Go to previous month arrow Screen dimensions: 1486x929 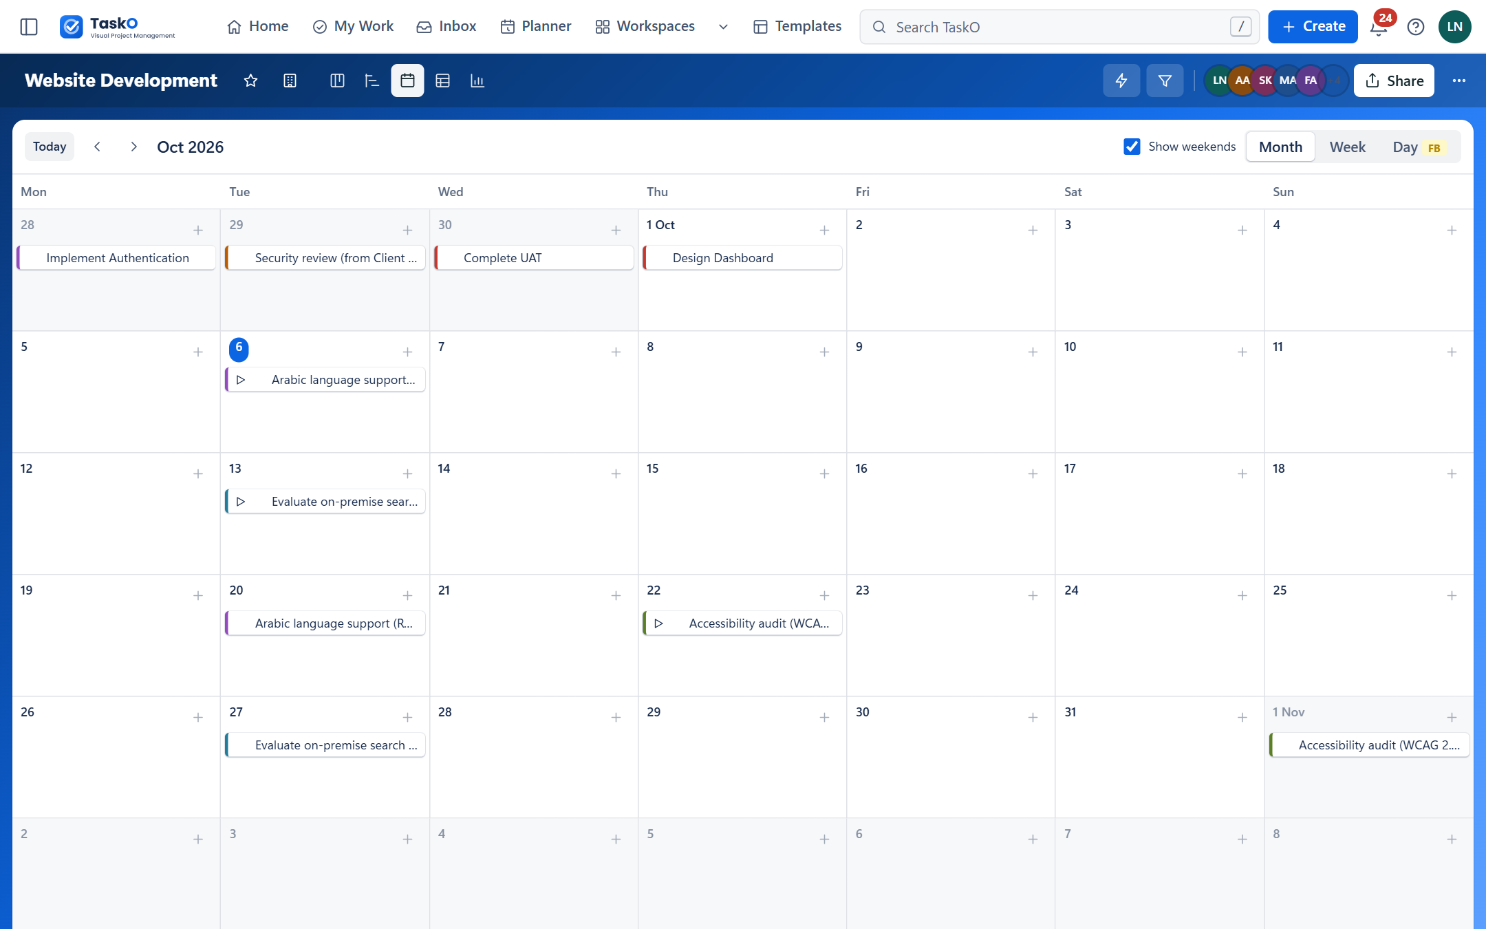tap(97, 147)
